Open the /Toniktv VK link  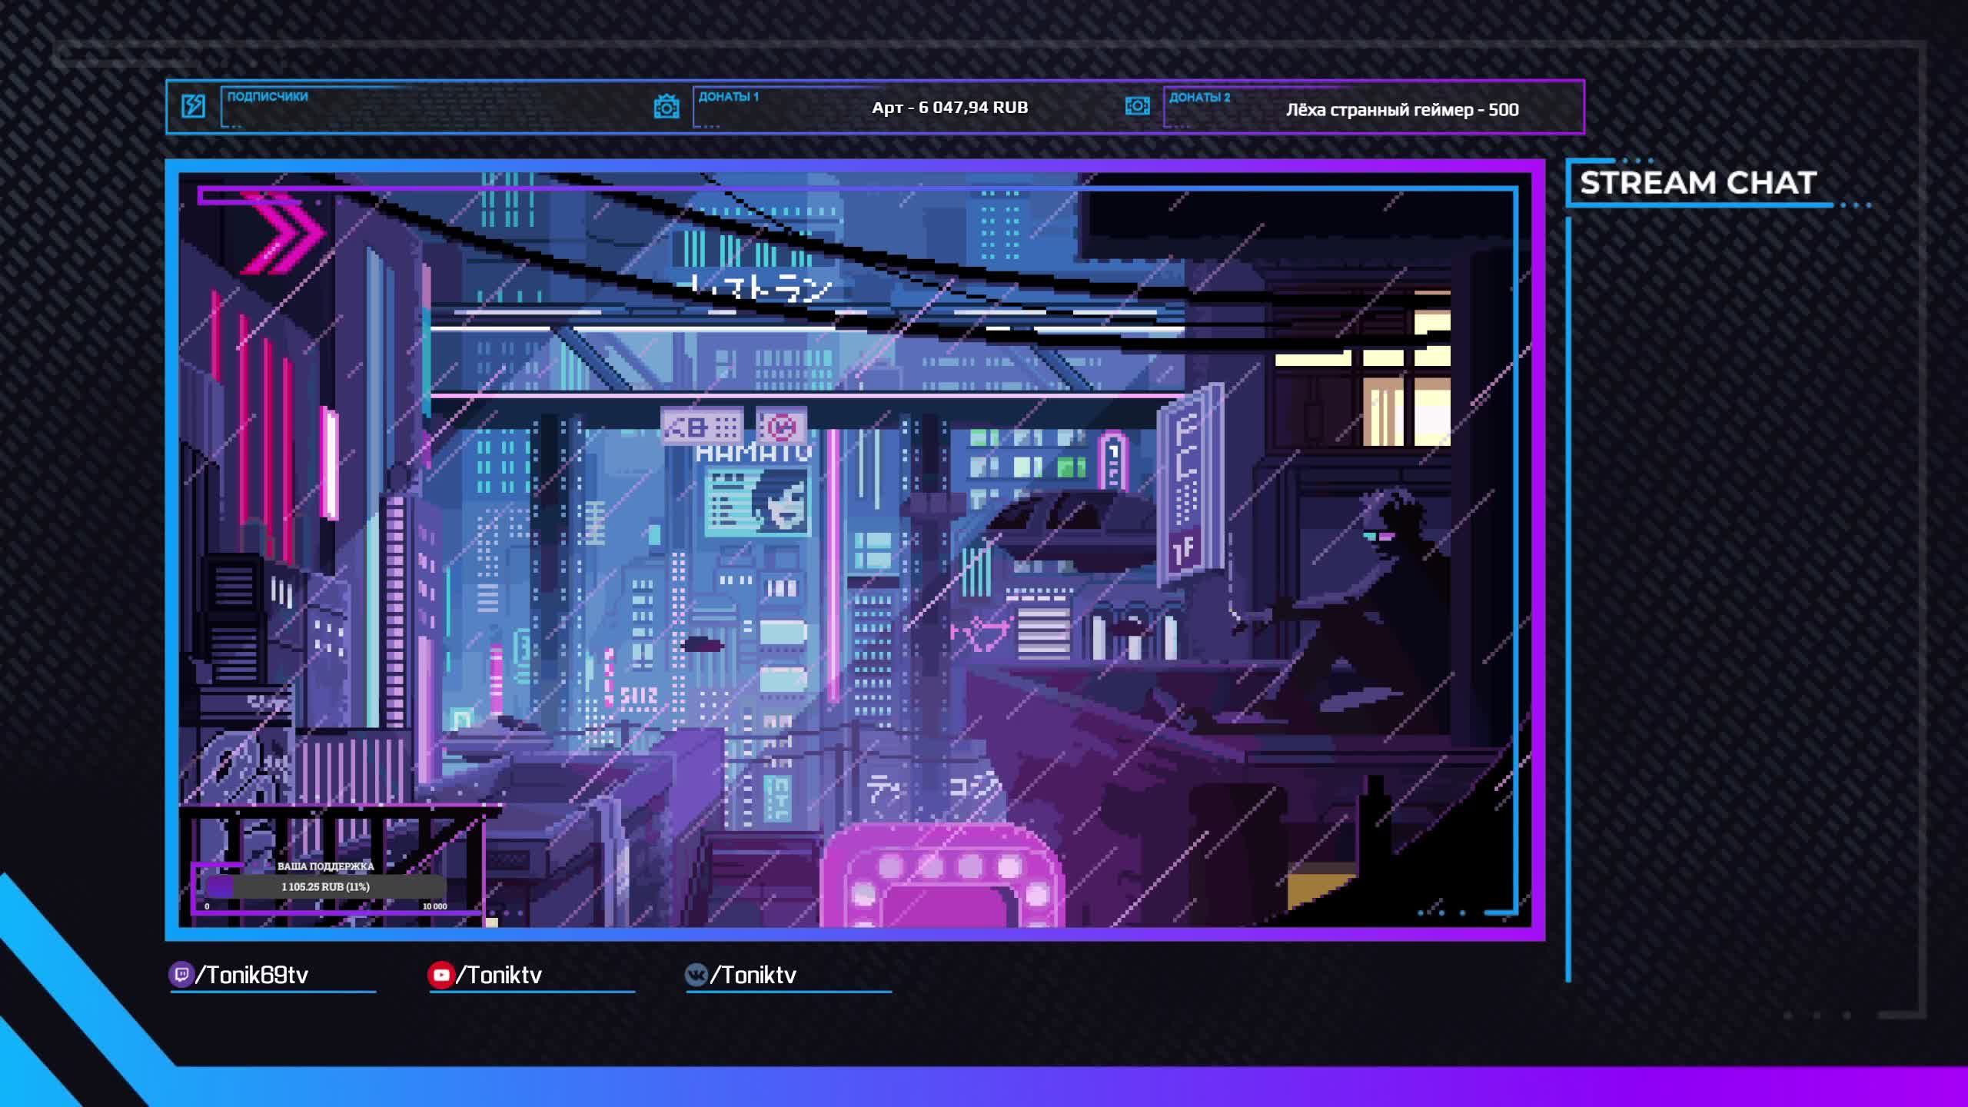click(753, 975)
